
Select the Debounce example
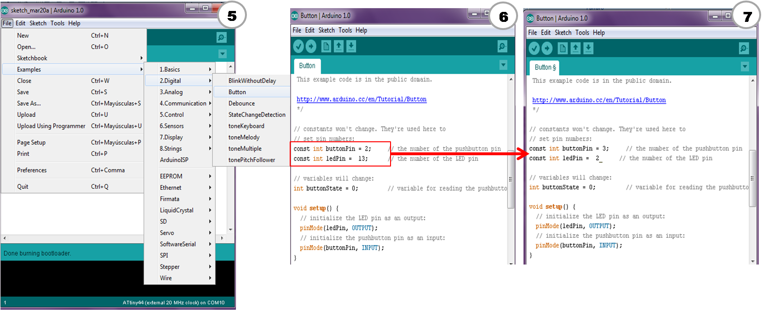pyautogui.click(x=252, y=103)
